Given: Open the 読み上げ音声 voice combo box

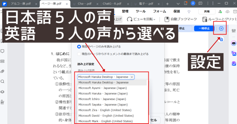Looking at the screenshot, I should pos(106,77).
